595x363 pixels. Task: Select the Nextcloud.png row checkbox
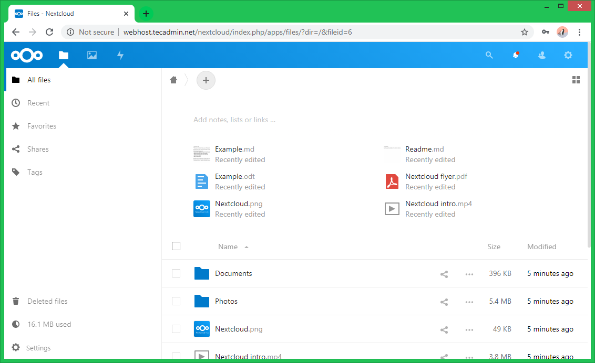click(176, 328)
